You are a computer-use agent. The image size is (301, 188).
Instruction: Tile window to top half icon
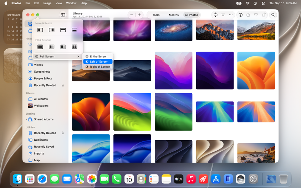[x=63, y=30]
